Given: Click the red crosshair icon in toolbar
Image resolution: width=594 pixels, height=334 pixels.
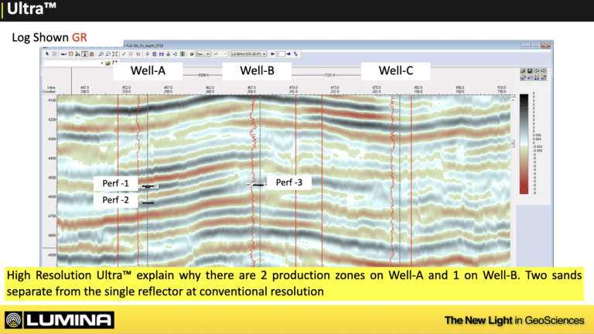Looking at the screenshot, I should [148, 54].
